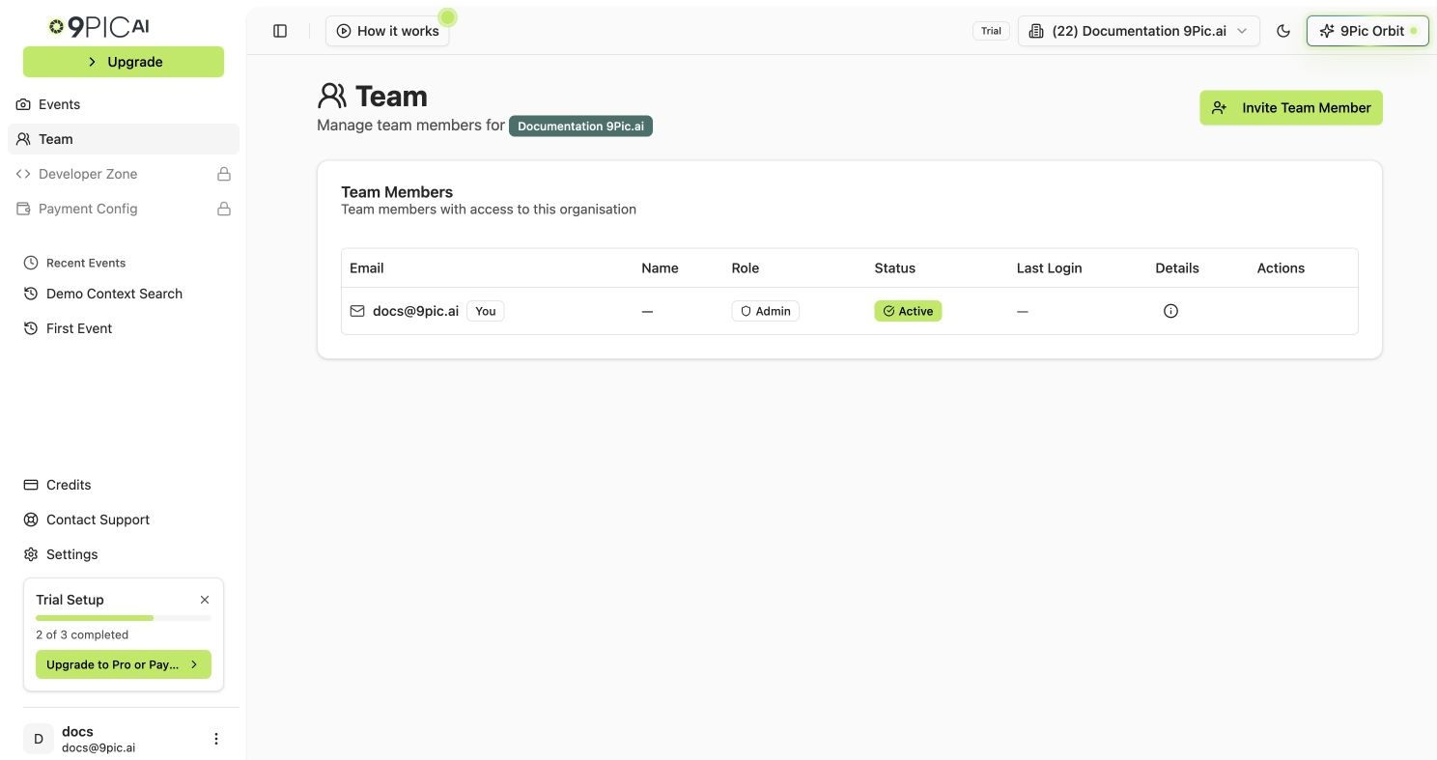Open Events in the sidebar

[124, 104]
